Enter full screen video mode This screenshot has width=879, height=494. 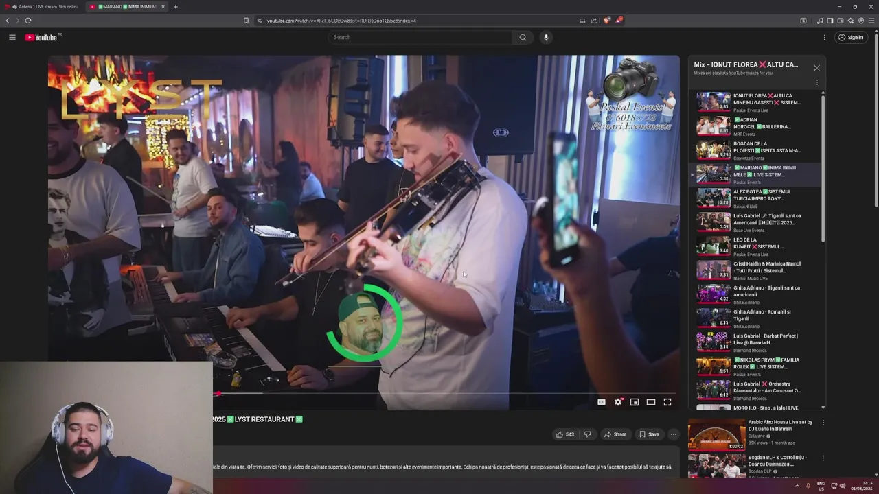pos(667,402)
